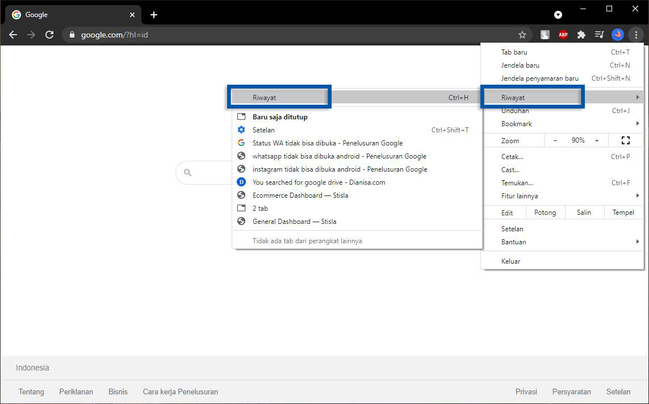Click the reload page icon
649x404 pixels.
pos(49,35)
